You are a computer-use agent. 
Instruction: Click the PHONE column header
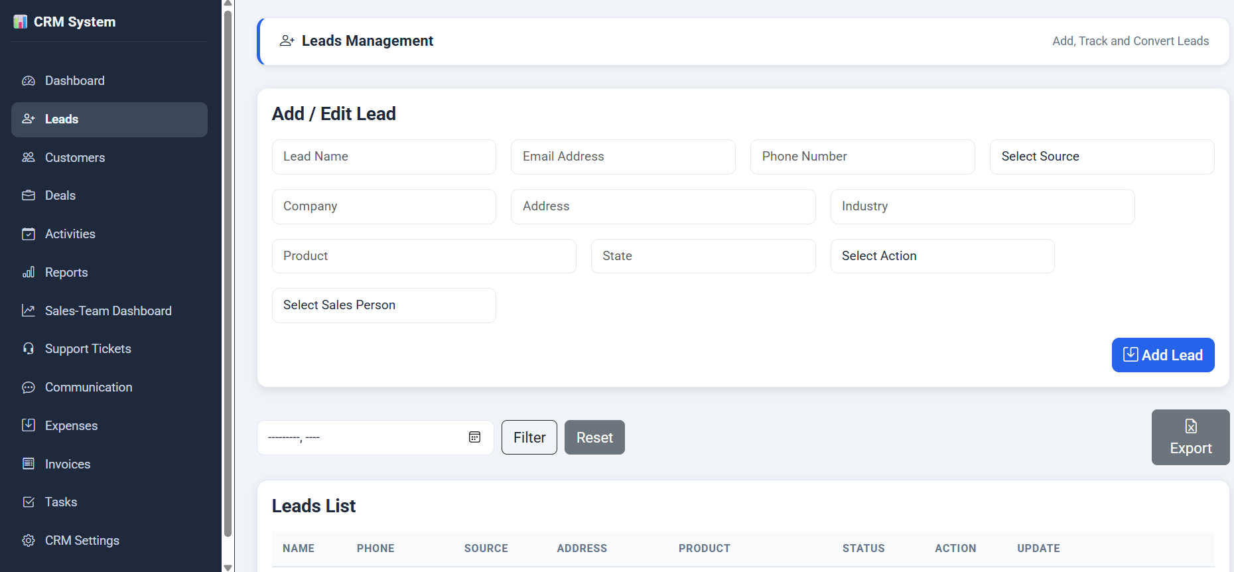click(x=376, y=548)
